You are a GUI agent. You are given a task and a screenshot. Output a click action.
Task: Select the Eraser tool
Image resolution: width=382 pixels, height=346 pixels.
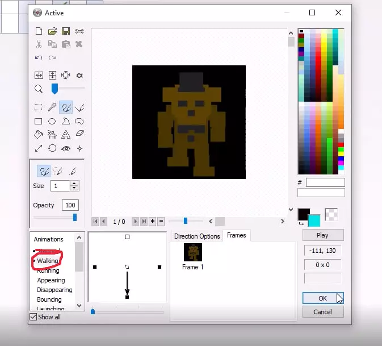point(79,134)
